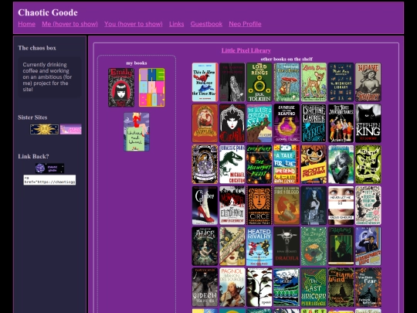This screenshot has height=313, width=417.
Task: Open You (hover to show) menu
Action: pos(134,24)
